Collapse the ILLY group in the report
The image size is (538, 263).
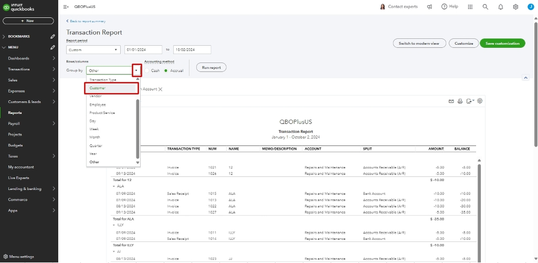tap(114, 225)
